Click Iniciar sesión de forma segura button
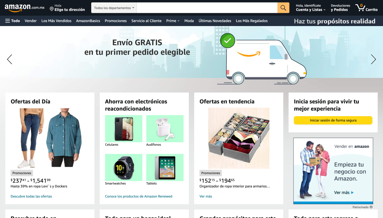 [333, 120]
